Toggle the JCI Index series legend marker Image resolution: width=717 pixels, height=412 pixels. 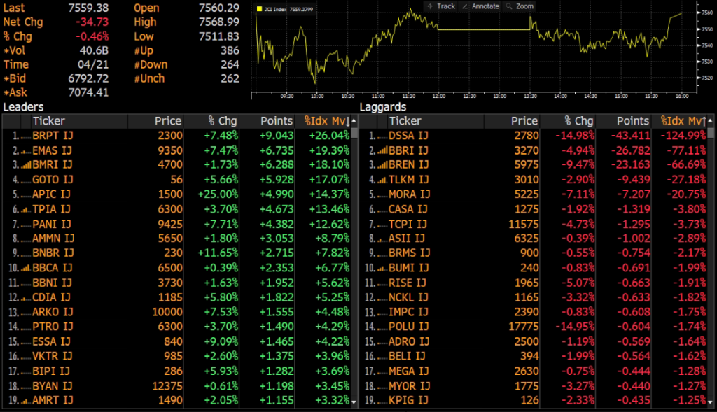pos(260,10)
